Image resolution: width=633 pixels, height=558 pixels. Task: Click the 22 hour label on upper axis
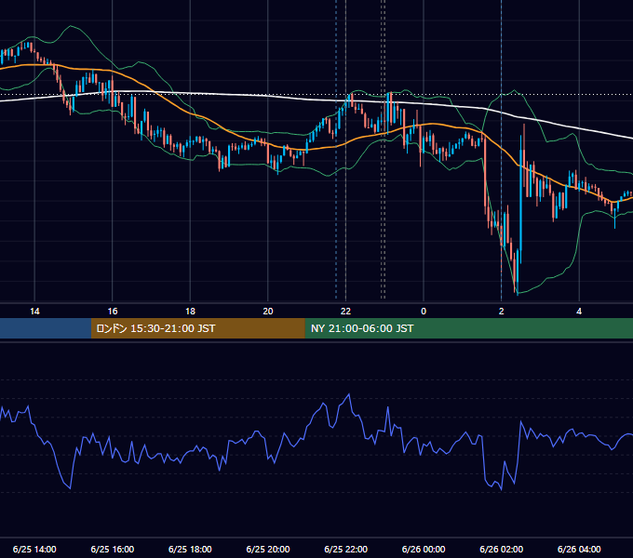click(345, 312)
